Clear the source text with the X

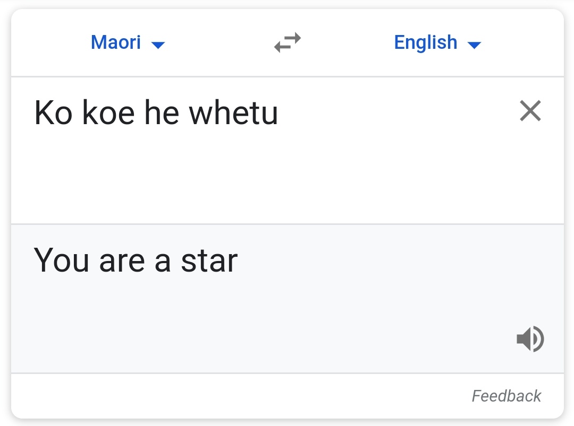coord(530,111)
